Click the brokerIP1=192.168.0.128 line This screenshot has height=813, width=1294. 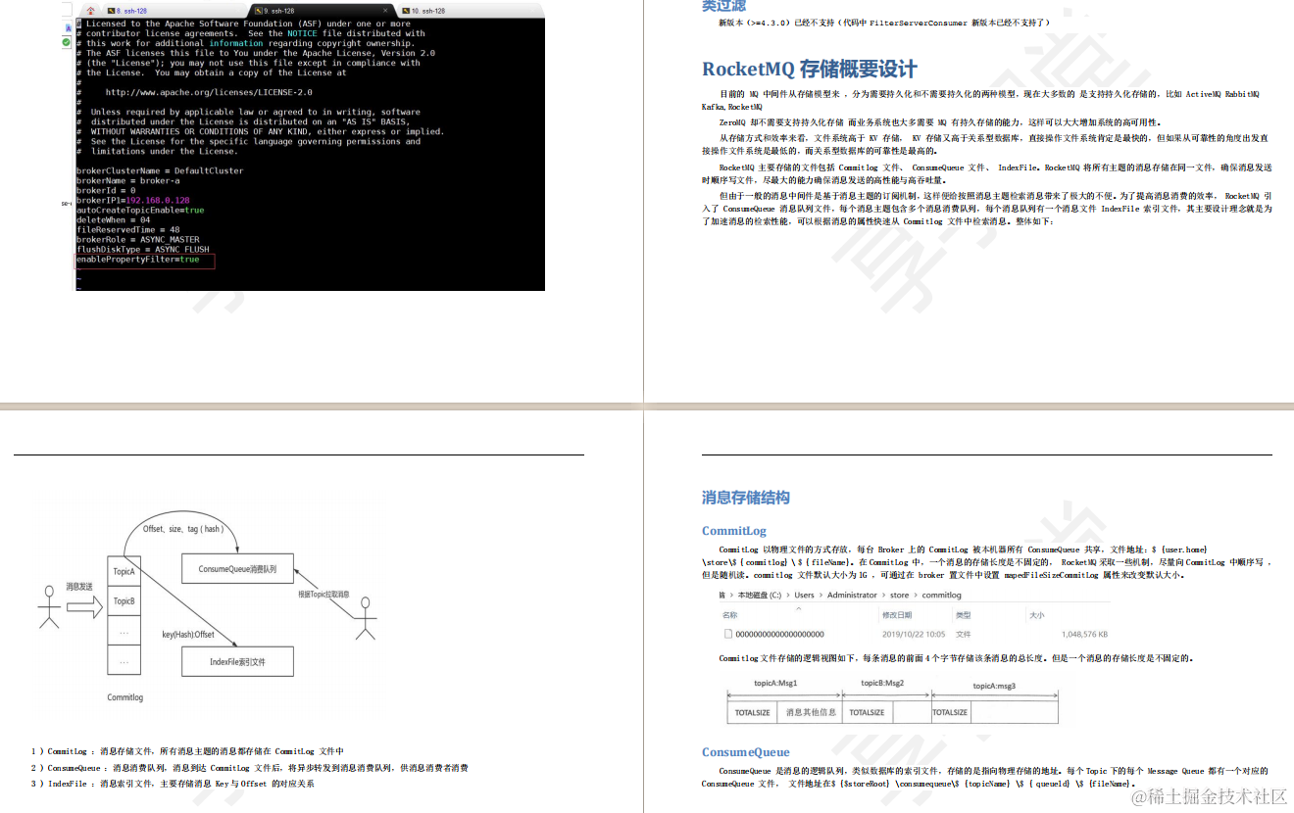click(x=133, y=200)
